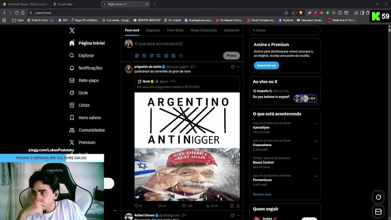This screenshot has height=220, width=391.
Task: Open Itens salvos bookmarks
Action: coord(85,118)
